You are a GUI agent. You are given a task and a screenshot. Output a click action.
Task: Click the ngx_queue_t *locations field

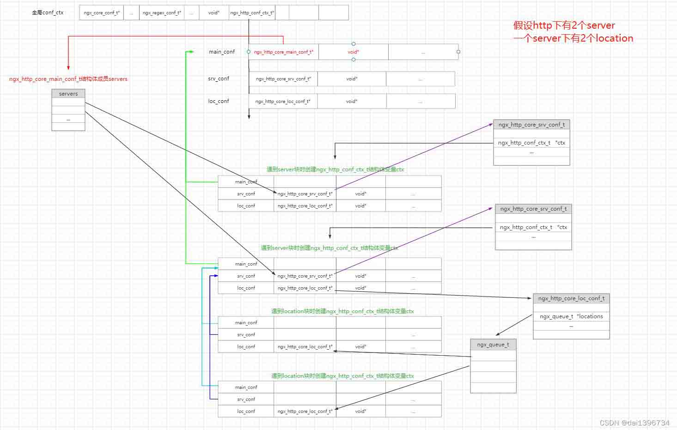tap(571, 316)
